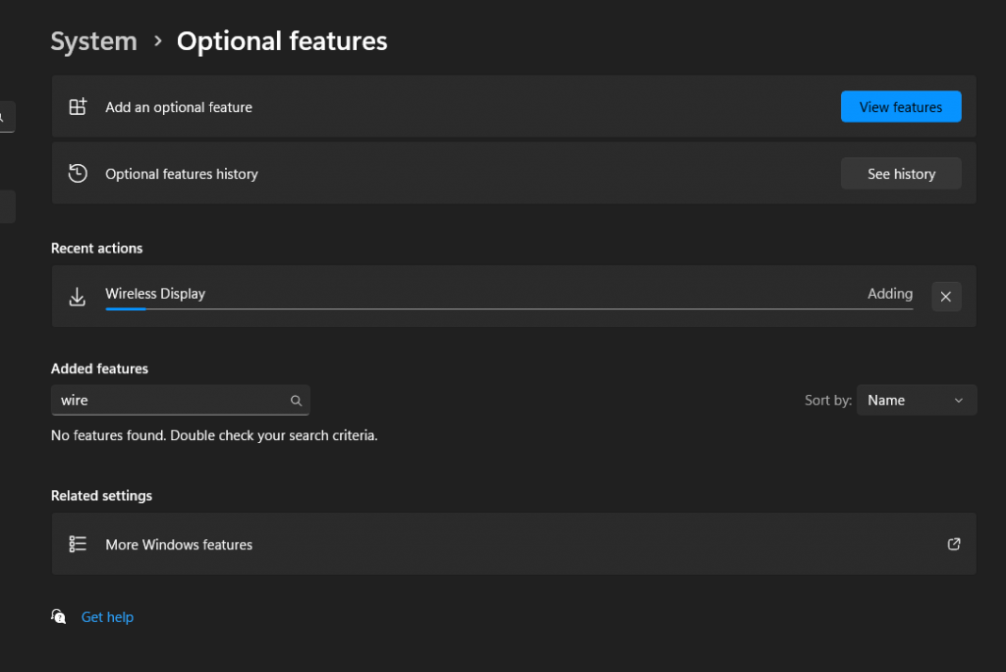The width and height of the screenshot is (1006, 672).
Task: Click the Optional features history clock icon
Action: pyautogui.click(x=78, y=174)
